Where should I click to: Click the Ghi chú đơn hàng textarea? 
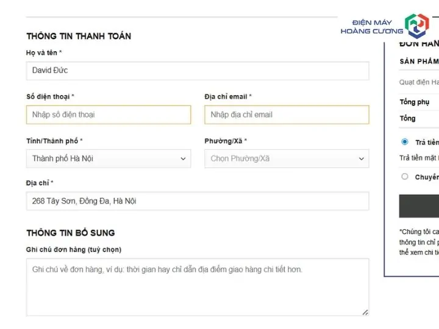click(x=198, y=288)
